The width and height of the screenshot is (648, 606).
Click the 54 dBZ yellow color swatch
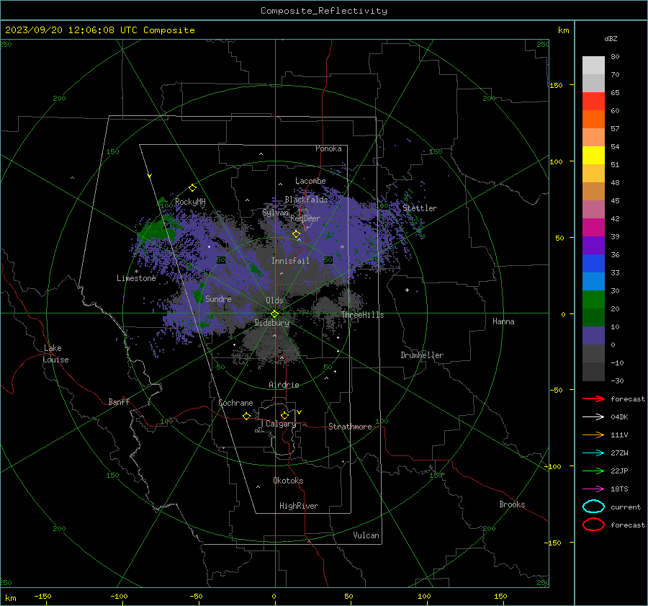pyautogui.click(x=593, y=156)
